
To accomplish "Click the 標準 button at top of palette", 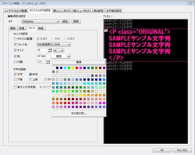I will click(79, 62).
